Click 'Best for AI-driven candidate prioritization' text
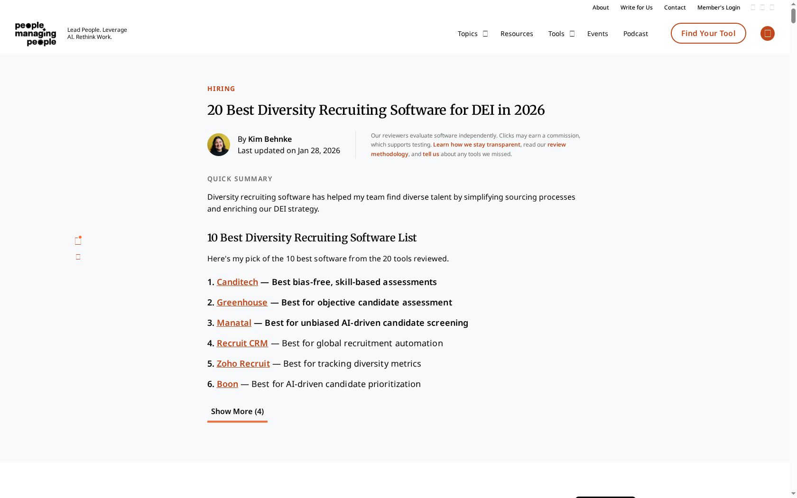Screen dimensions: 797x498 336,384
